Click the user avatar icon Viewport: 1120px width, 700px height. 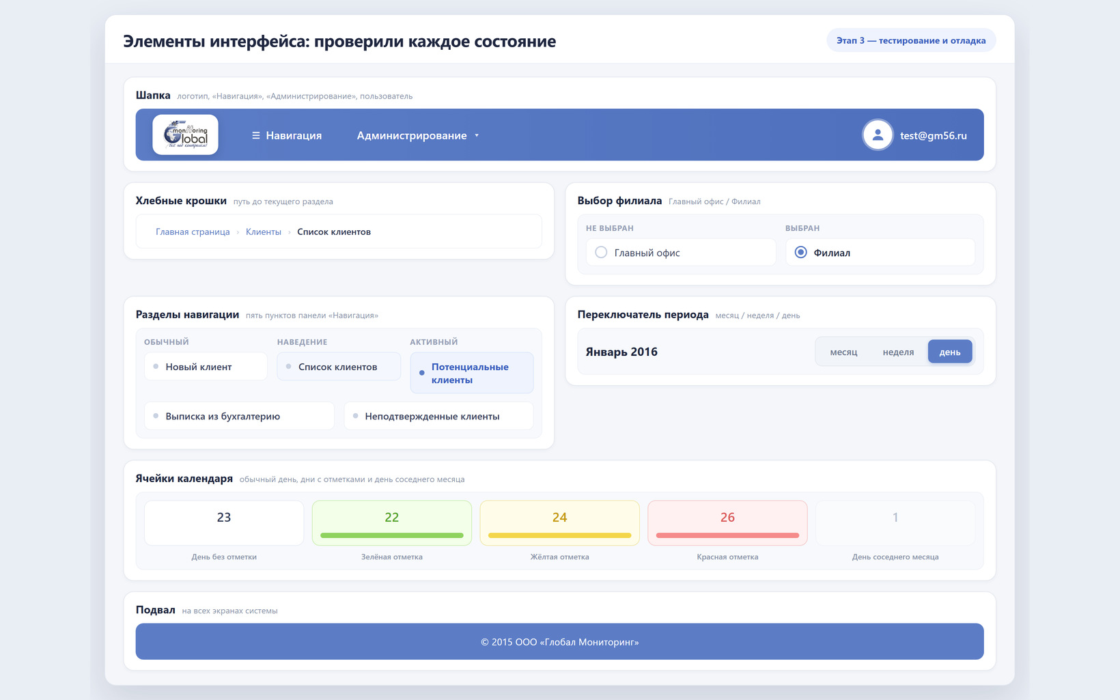click(x=878, y=135)
